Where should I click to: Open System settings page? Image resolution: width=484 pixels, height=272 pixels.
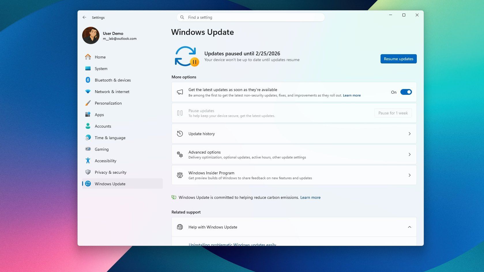123,69
